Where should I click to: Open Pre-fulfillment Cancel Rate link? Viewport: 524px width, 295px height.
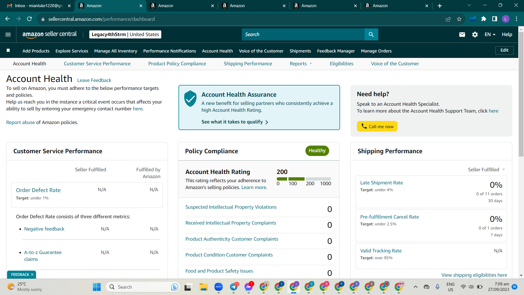click(389, 217)
